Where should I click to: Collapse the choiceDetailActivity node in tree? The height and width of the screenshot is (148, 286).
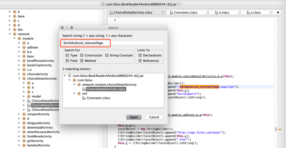[x=19, y=79]
